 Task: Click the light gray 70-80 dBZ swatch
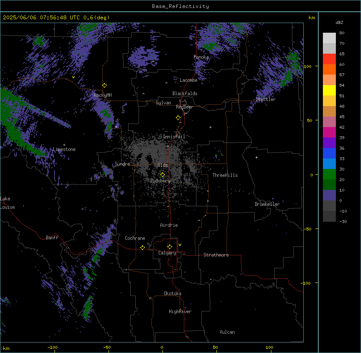(329, 38)
